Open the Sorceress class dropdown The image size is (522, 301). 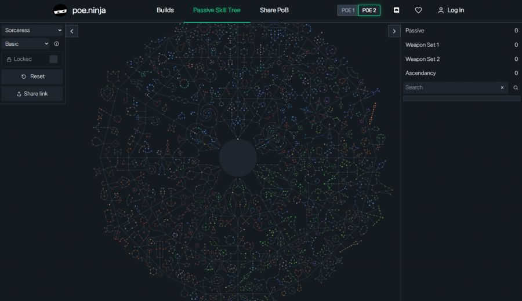point(32,30)
